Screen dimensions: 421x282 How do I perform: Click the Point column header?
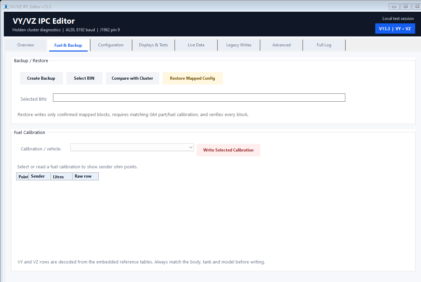click(23, 177)
